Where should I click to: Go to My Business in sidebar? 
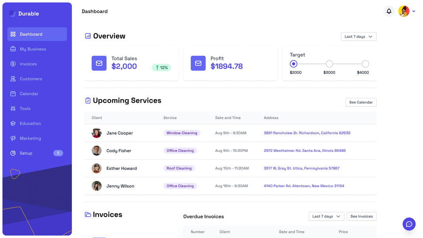click(33, 49)
